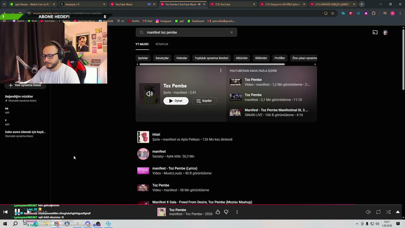
Task: Switch to the YT MUSIC tab
Action: tap(142, 44)
